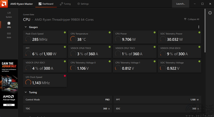This screenshot has height=117, width=214.
Task: Open the Tuning tab
Action: (65, 4)
